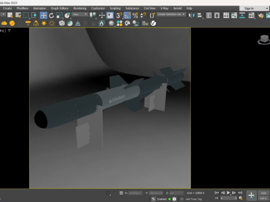Viewport: 270px width, 202px height.
Task: Click the Mirror tool icon
Action: (191, 15)
